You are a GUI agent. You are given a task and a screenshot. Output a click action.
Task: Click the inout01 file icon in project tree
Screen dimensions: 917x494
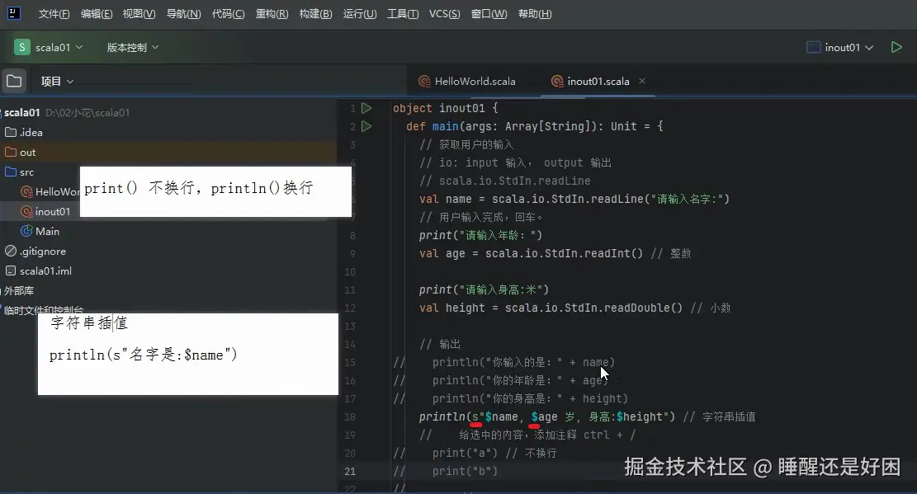[26, 211]
